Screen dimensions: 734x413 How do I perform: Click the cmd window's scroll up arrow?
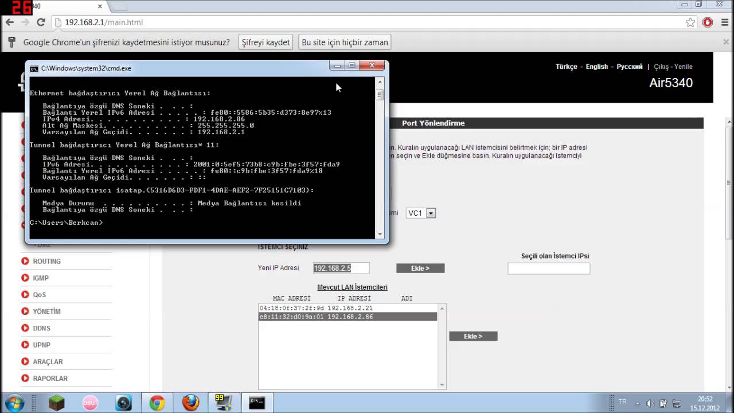(380, 83)
